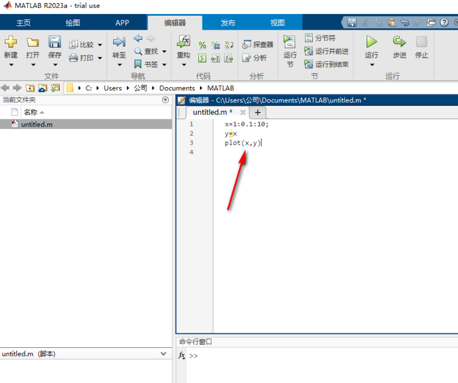Switch to the Editor (编辑器) tab
Image resolution: width=458 pixels, height=383 pixels.
[175, 23]
